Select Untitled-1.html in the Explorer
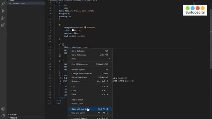Image resolution: width=212 pixels, height=119 pixels. [x=26, y=3]
